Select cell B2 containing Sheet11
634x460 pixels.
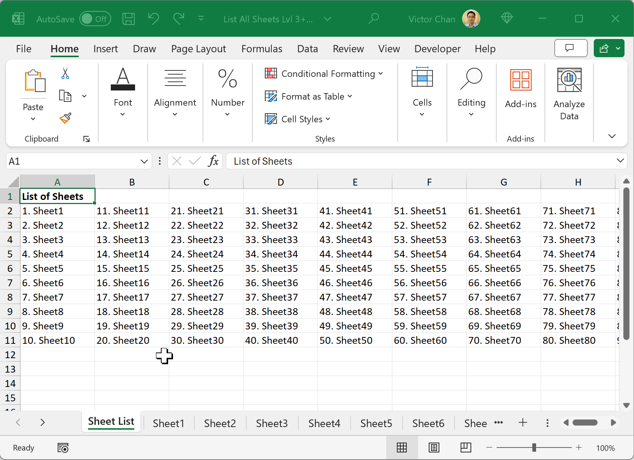pyautogui.click(x=132, y=211)
